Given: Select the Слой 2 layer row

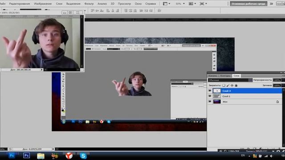Looking at the screenshot, I should (x=244, y=91).
